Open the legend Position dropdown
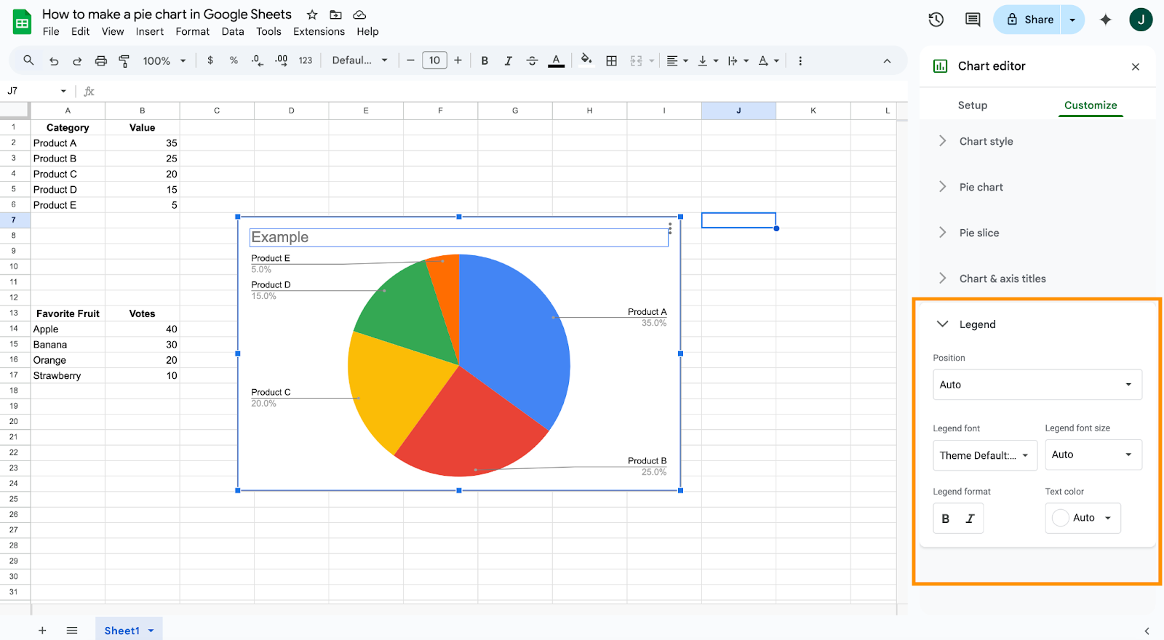1164x640 pixels. [1037, 385]
